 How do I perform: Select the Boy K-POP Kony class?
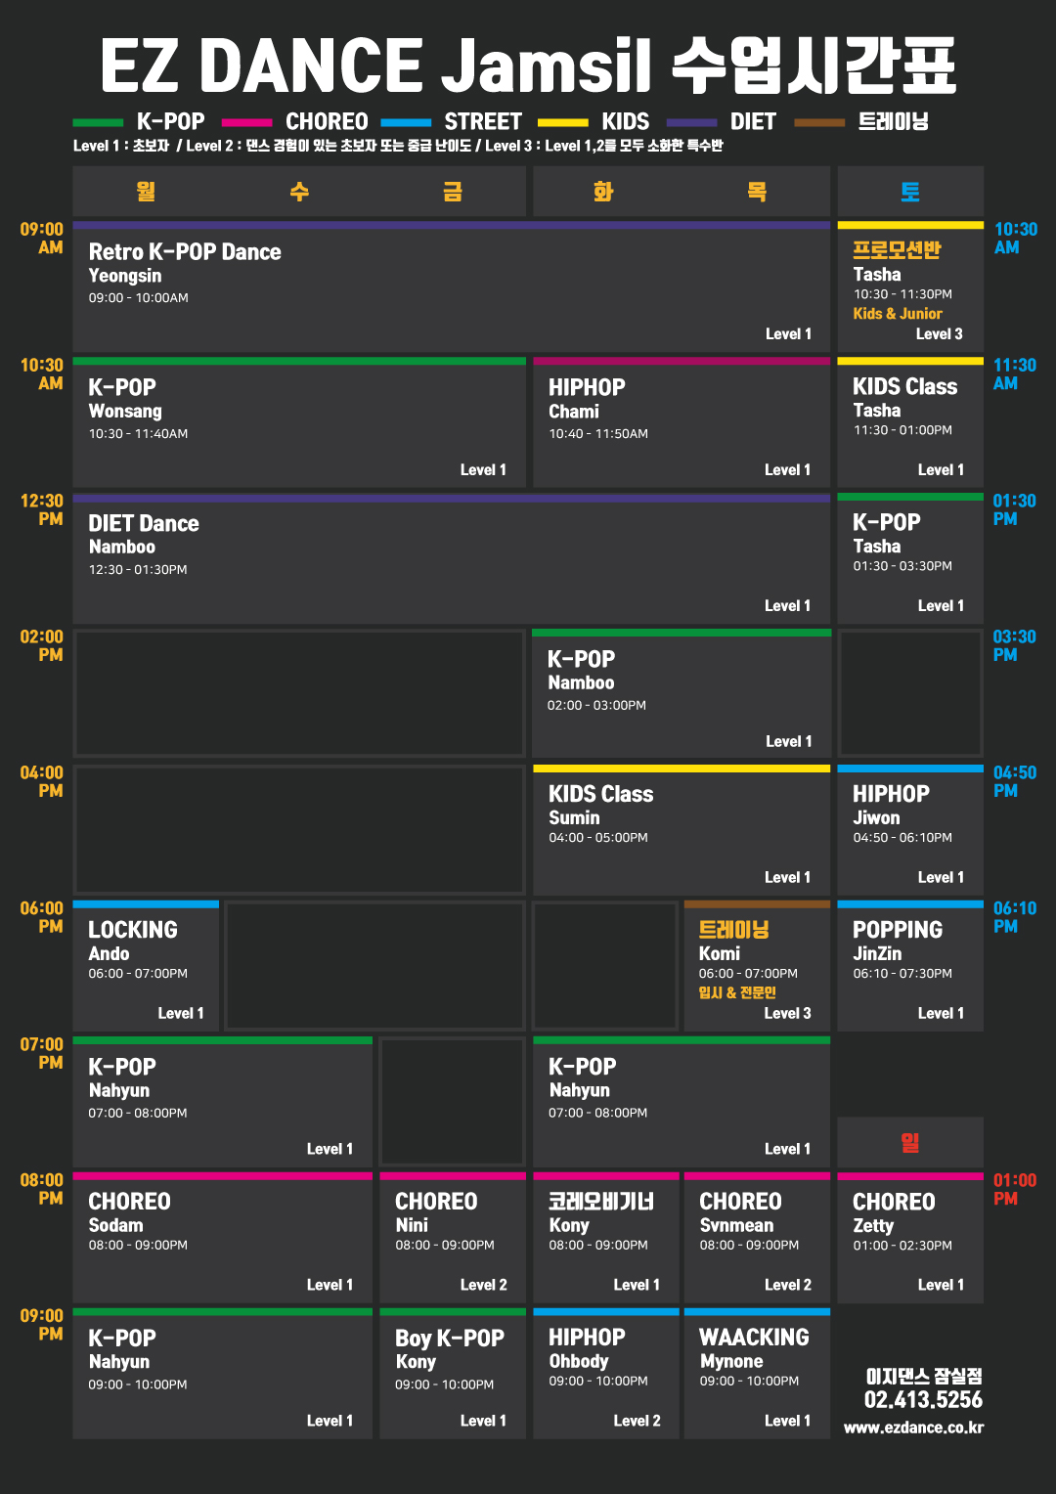coord(453,1376)
